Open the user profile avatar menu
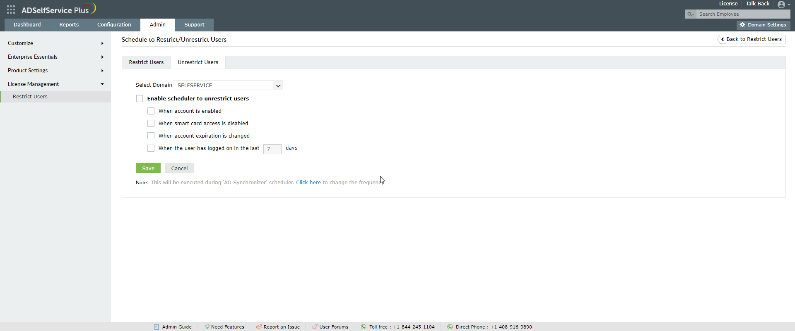Screen dimensions: 795x331 point(784,5)
